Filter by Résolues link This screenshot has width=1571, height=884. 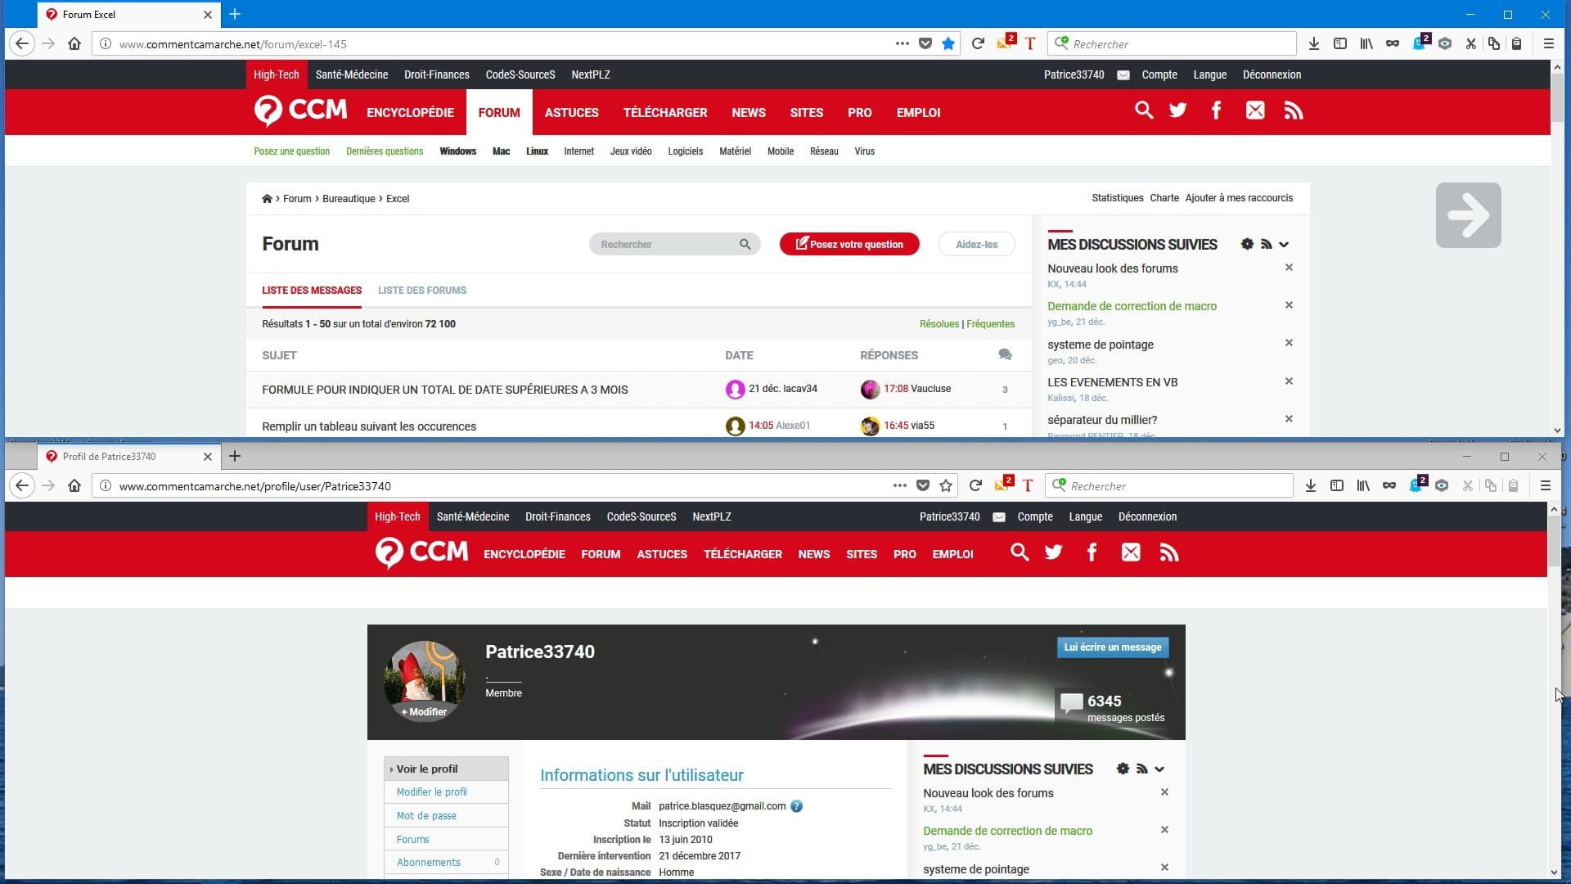[939, 324]
